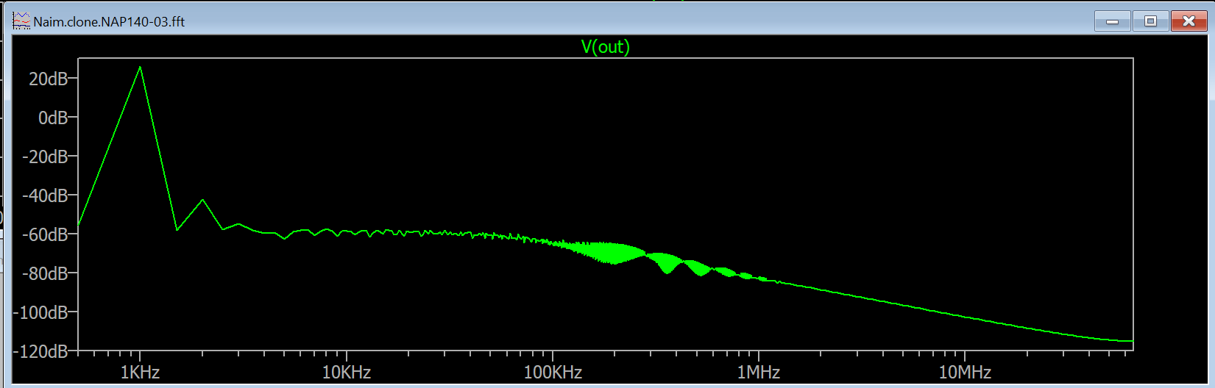Click the Naim.clone.NAP140-03.fft window title
Screen dimensions: 1215x388
[109, 21]
